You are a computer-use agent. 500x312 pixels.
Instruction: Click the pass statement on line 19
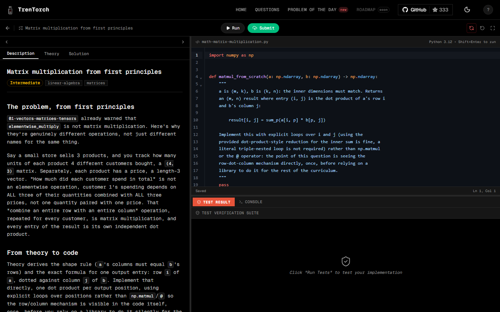pyautogui.click(x=224, y=185)
